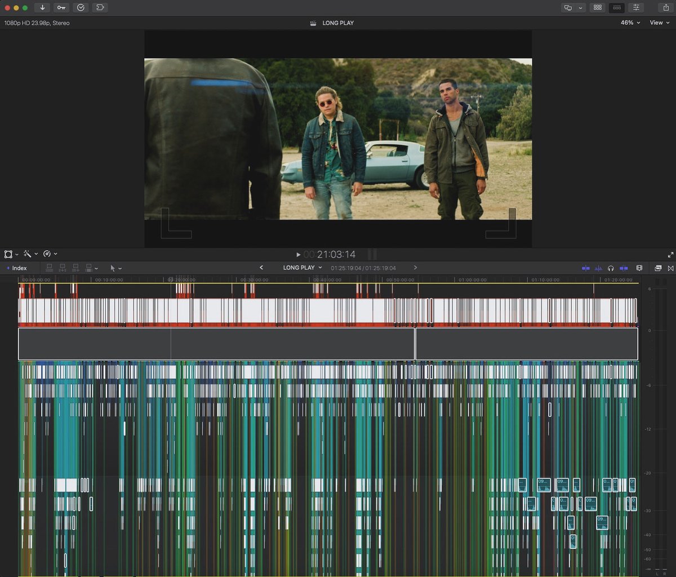Expand the Retime options dropdown arrow

(x=55, y=254)
